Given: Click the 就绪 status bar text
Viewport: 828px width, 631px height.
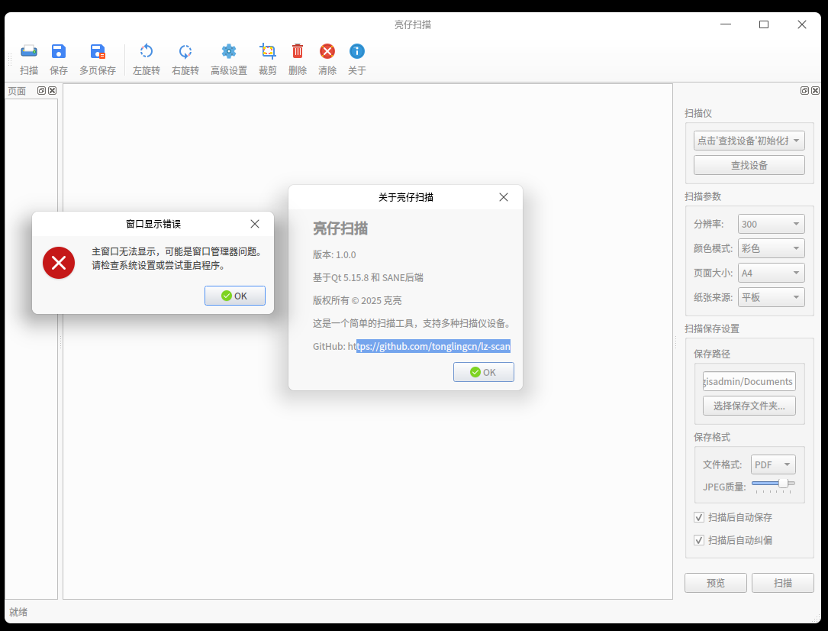Looking at the screenshot, I should point(18,612).
